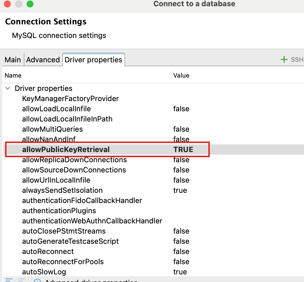Screen dimensions: 304x282
Task: Select the autoReconnectForPools property
Action: [63, 262]
